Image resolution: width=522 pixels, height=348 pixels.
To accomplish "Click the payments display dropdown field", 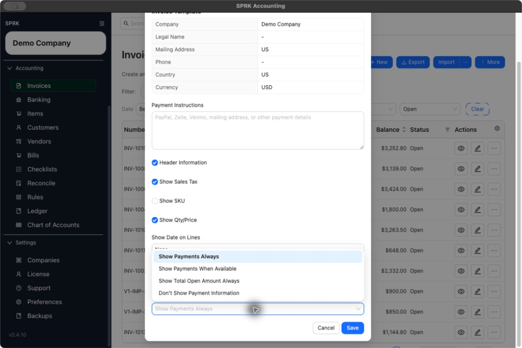I will [258, 309].
